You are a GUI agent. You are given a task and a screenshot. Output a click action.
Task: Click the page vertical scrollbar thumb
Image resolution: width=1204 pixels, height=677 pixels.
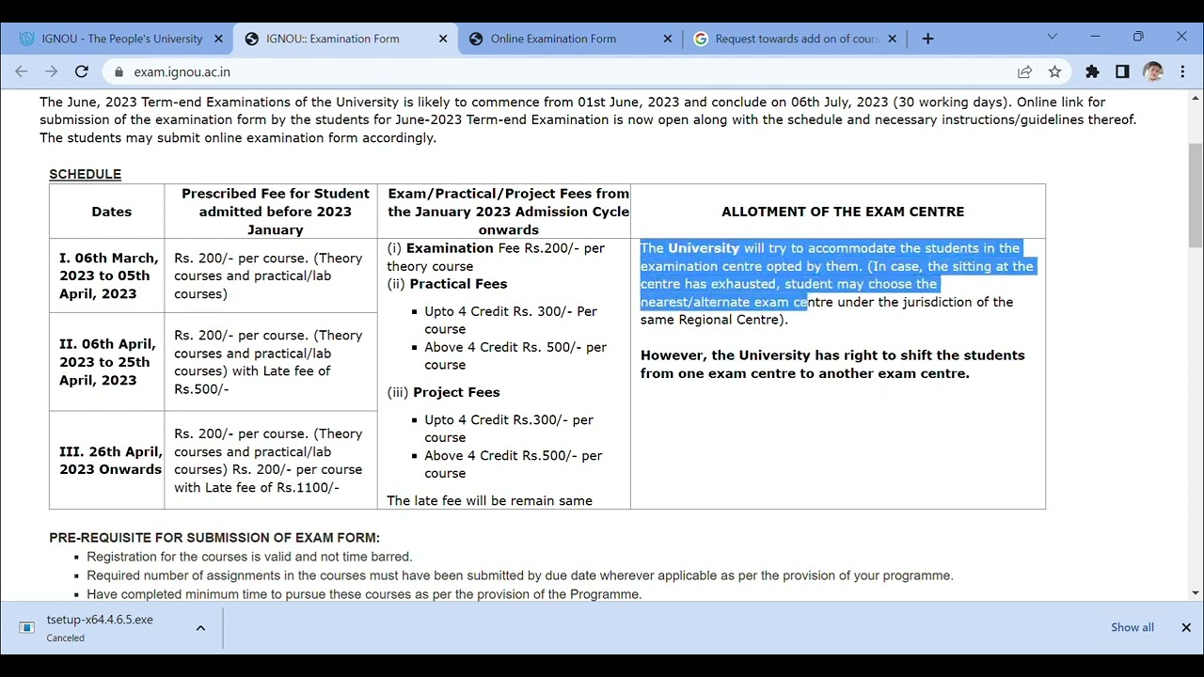pos(1196,196)
